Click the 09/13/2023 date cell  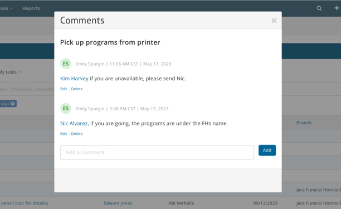point(265,203)
